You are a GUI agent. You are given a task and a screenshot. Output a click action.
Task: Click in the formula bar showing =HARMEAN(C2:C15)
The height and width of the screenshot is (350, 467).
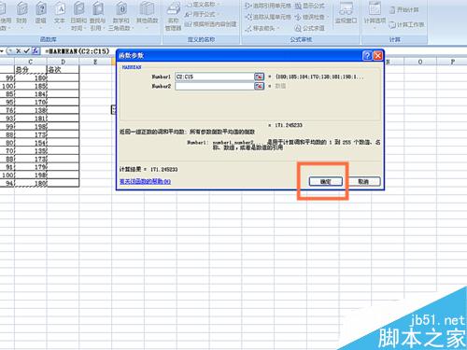pos(78,51)
